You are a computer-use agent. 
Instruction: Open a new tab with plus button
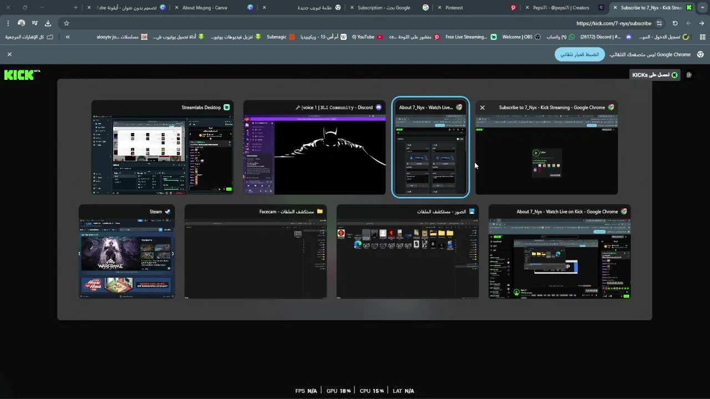[76, 8]
